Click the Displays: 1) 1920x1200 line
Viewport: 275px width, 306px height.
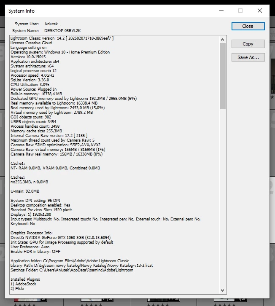tap(31, 215)
